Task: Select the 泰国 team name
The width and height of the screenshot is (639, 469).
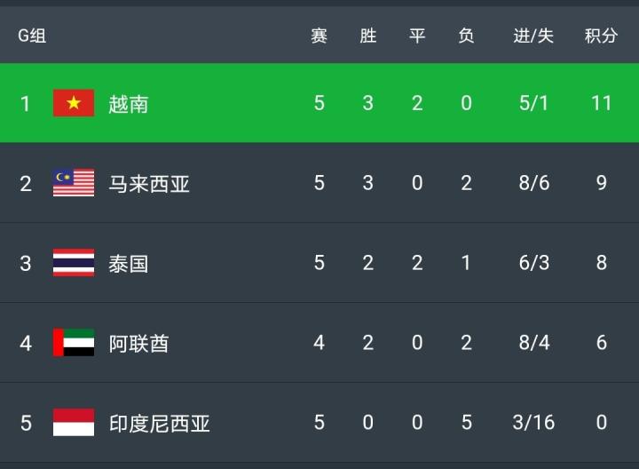Action: pyautogui.click(x=129, y=264)
